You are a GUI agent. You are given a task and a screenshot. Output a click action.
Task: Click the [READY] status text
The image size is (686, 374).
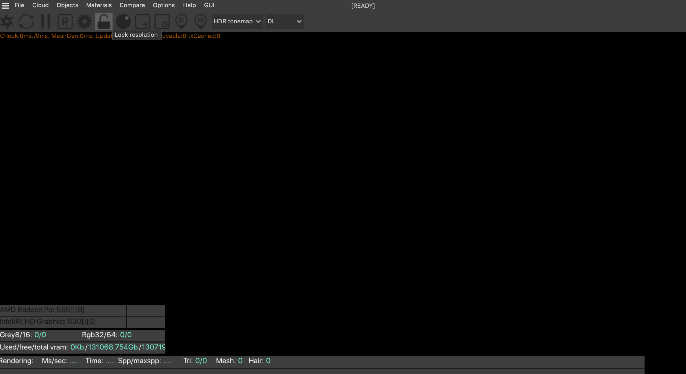pos(363,6)
